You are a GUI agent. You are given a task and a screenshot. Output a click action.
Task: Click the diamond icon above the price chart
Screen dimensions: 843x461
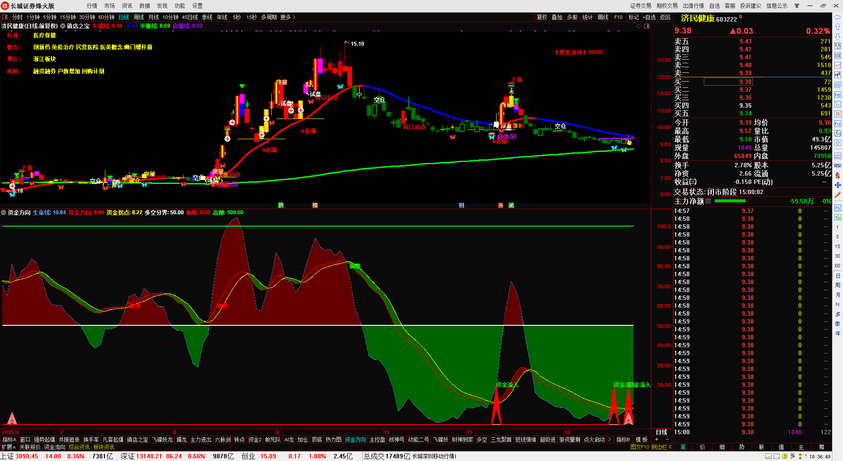click(x=639, y=26)
